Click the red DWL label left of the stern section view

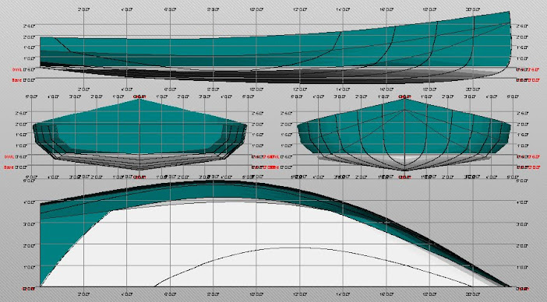[x=9, y=157]
